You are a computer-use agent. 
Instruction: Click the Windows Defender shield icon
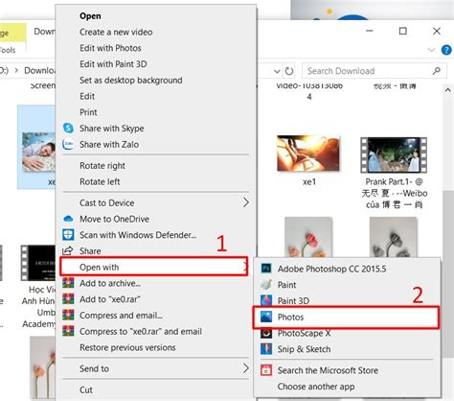pyautogui.click(x=68, y=235)
